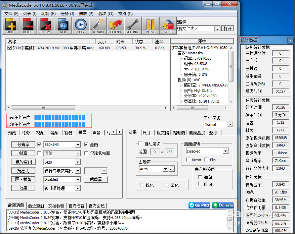The width and height of the screenshot is (295, 234).
Task: Open the EXTEND toolbar icon
Action: (115, 25)
